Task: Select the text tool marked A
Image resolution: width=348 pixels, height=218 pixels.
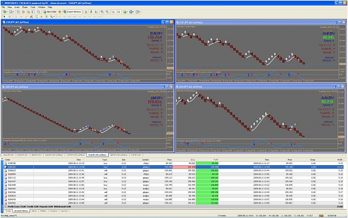Action: tap(42, 17)
